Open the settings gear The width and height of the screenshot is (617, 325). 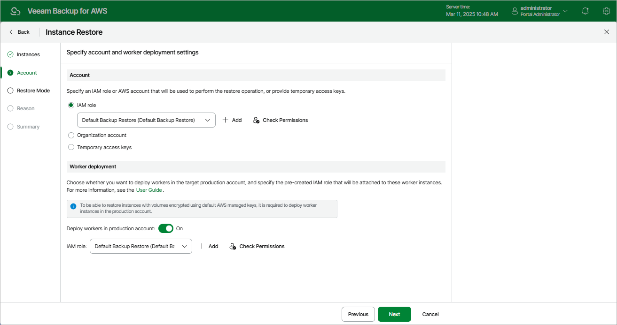click(x=606, y=10)
